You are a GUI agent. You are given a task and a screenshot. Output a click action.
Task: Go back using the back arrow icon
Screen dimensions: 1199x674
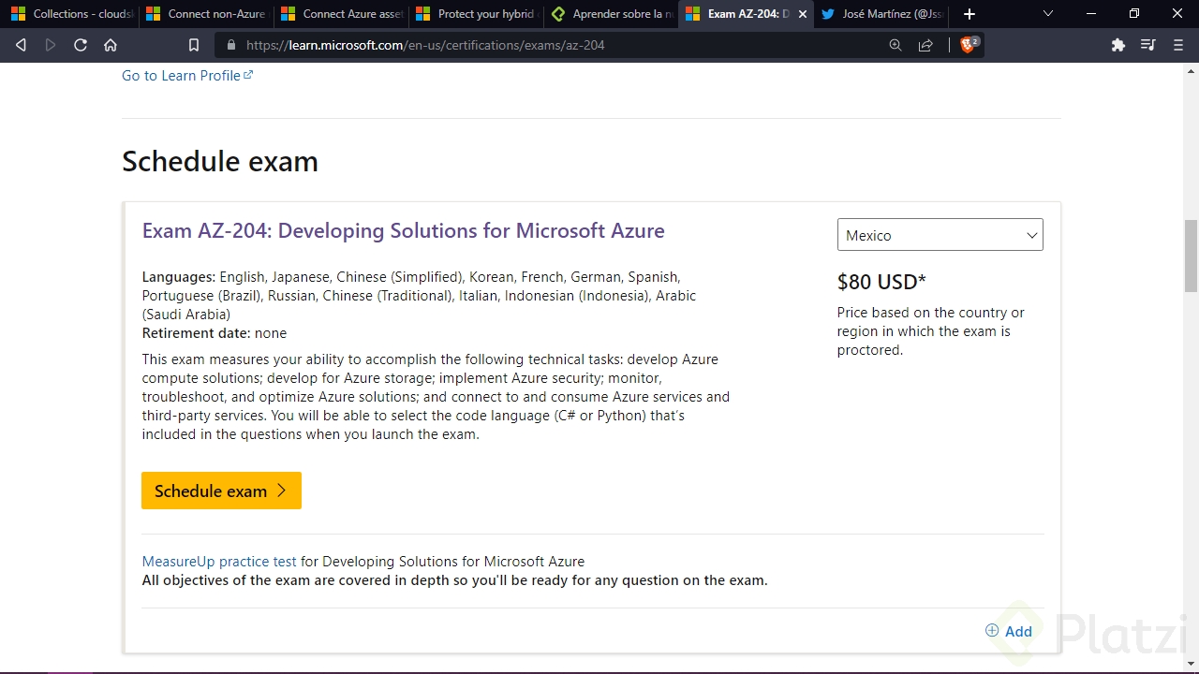pos(21,44)
